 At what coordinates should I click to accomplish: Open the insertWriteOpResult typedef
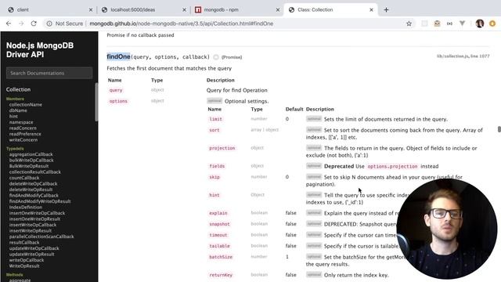(31, 230)
